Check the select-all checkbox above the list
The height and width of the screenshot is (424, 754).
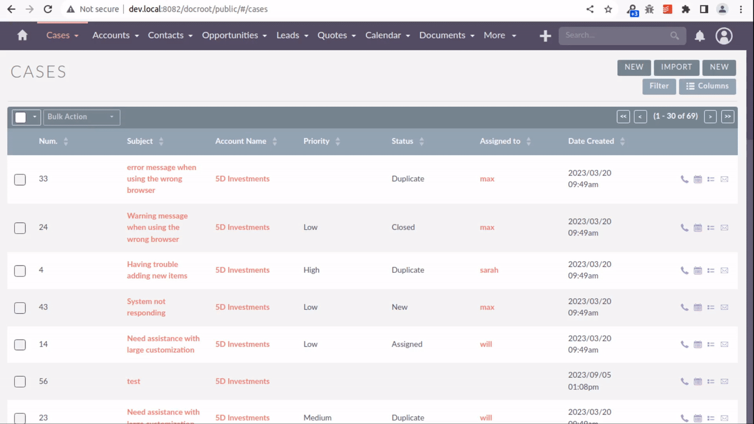[21, 117]
